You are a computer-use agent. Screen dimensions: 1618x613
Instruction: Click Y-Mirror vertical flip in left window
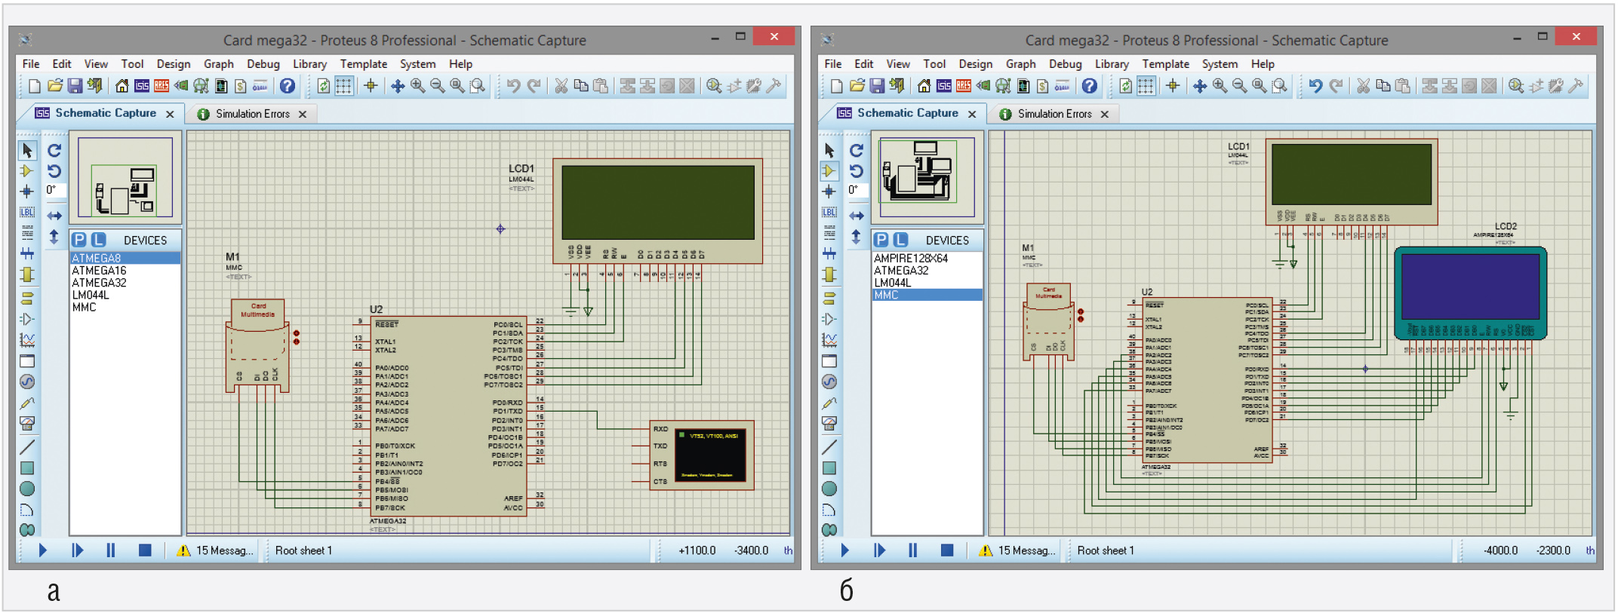click(x=54, y=237)
